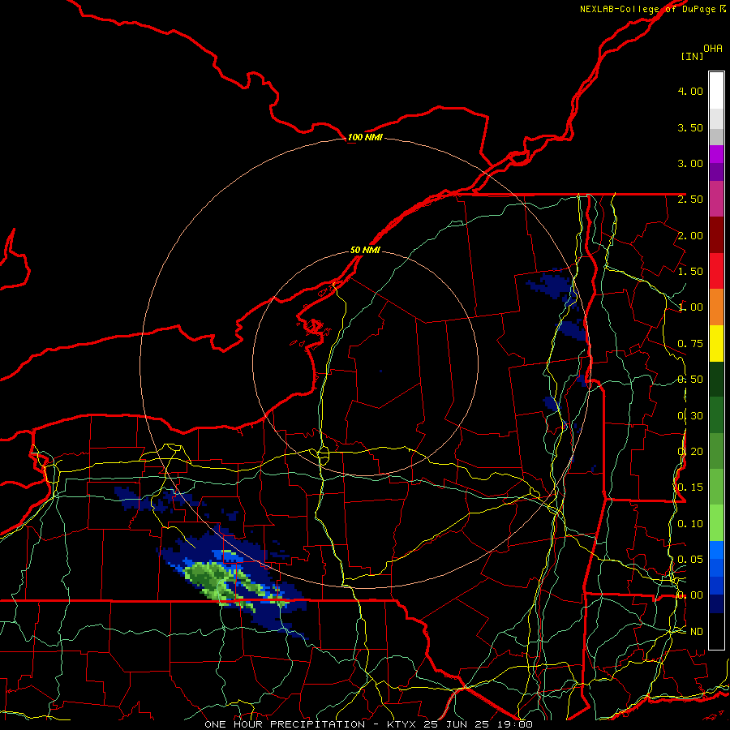Click the 0.75 legend value
Screen dimensions: 730x730
point(690,344)
